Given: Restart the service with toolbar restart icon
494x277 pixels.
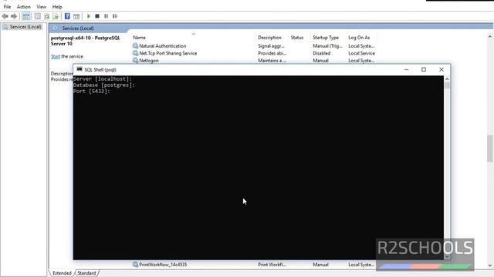Looking at the screenshot, I should 115,16.
